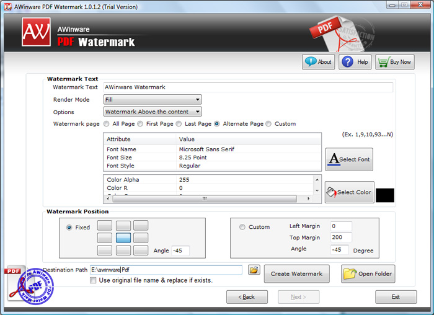Click the Value column header

(x=249, y=140)
